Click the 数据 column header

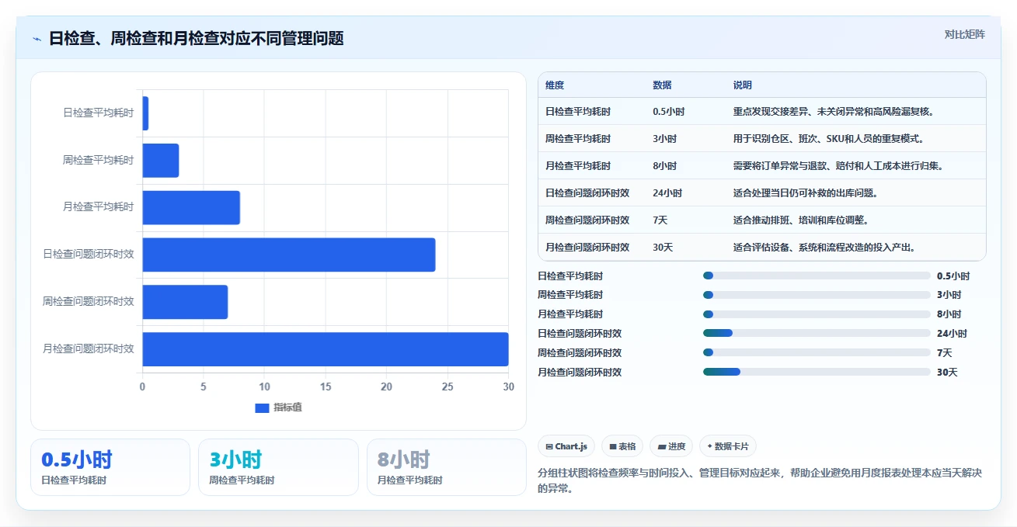tap(663, 85)
